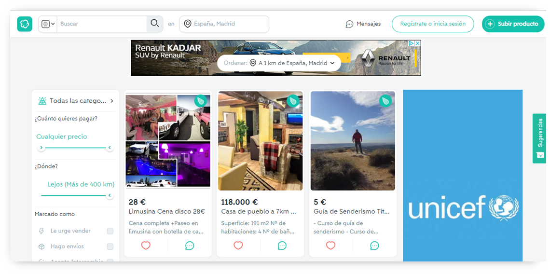This screenshot has width=550, height=274.
Task: Click Regístrate o inicia sesión button
Action: (x=433, y=24)
